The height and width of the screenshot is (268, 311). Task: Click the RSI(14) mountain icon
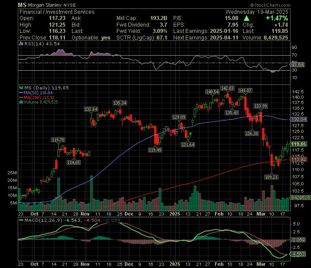[21, 44]
